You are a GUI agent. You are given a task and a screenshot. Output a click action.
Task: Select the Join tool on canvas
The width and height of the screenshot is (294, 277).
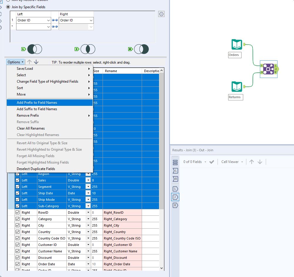point(268,69)
